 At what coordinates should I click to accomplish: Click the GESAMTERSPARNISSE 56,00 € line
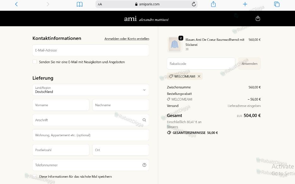point(192,133)
